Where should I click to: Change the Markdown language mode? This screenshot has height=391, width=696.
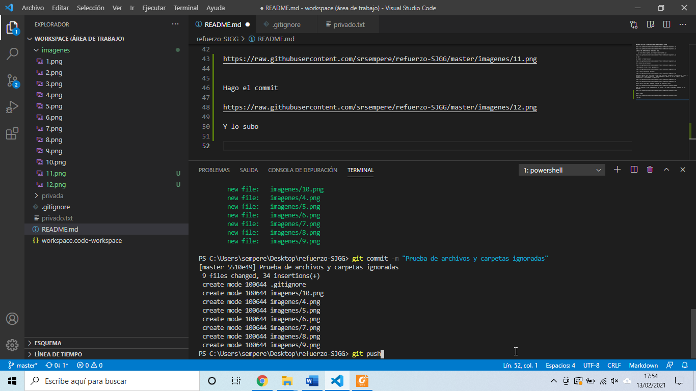[643, 365]
